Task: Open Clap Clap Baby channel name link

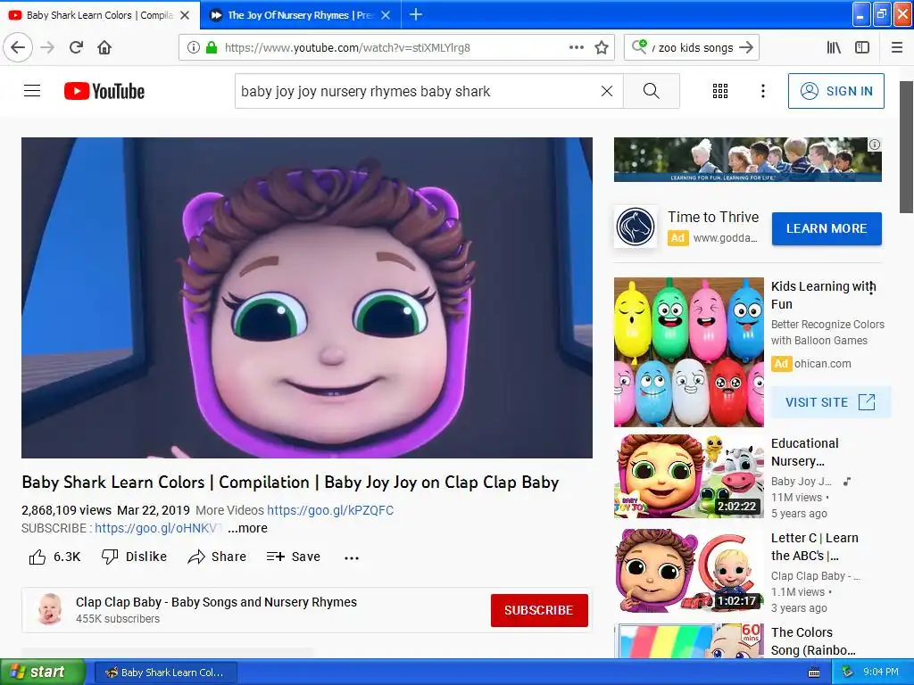Action: point(216,602)
